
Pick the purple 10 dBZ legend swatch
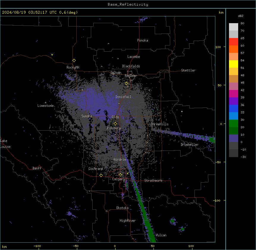[x=233, y=138]
